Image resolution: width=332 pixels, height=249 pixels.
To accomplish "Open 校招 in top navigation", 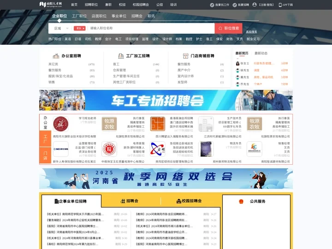I will [122, 5].
